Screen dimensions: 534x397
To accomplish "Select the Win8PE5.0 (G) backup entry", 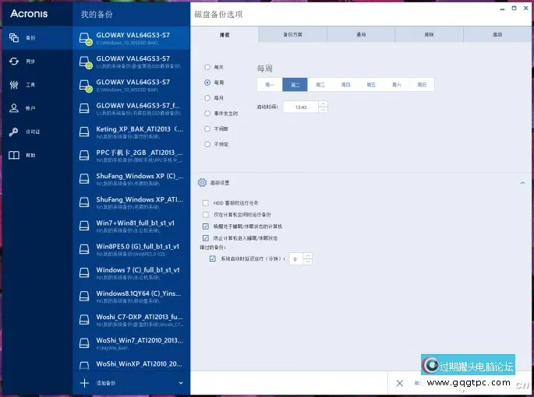I will [131, 250].
